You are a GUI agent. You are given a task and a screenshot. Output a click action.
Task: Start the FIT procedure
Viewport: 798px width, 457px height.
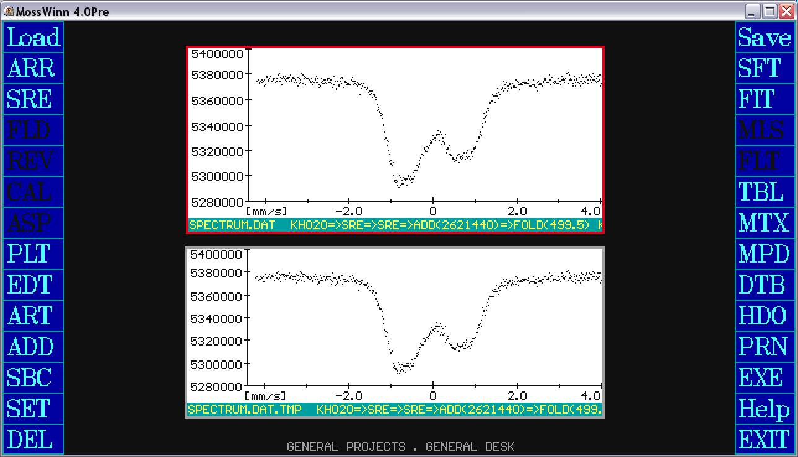[764, 99]
